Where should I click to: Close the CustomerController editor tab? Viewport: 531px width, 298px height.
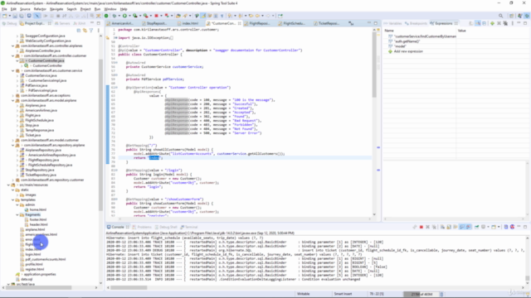point(240,23)
